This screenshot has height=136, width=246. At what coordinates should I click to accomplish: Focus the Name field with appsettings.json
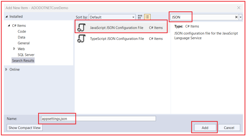(98, 118)
